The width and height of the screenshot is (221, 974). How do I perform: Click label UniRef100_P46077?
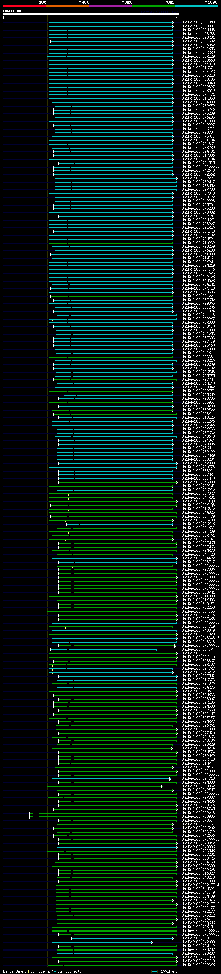(198, 136)
